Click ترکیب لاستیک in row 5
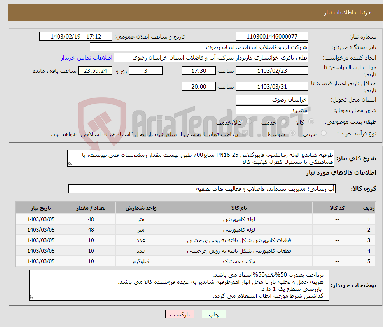 pos(239,262)
